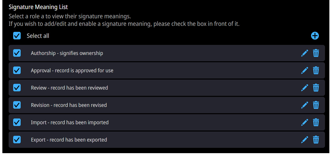The image size is (332, 155).
Task: Disable the Review signature checkbox
Action: 17,88
